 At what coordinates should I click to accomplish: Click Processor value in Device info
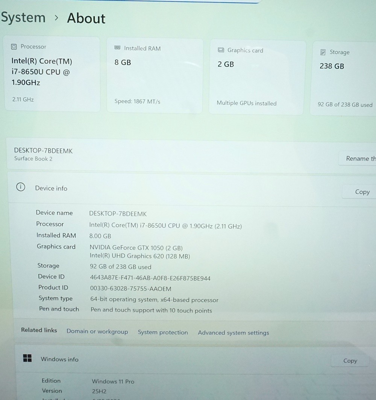[165, 226]
